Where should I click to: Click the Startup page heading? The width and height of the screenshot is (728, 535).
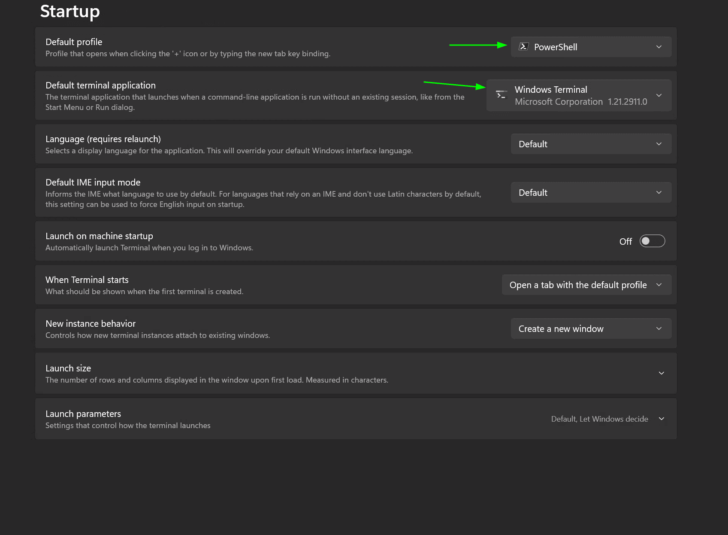click(x=70, y=12)
